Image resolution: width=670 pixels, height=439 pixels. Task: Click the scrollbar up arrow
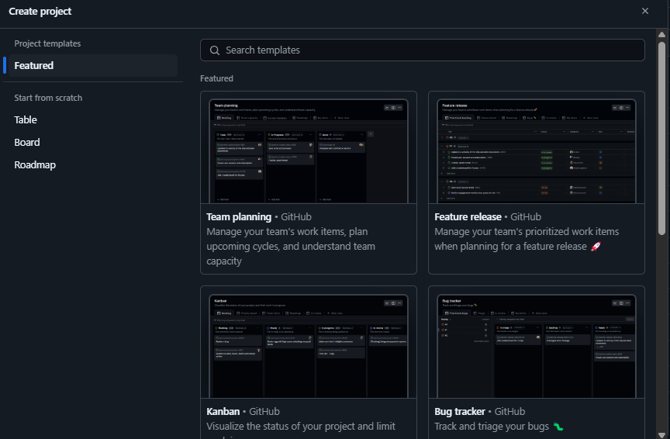coord(661,35)
